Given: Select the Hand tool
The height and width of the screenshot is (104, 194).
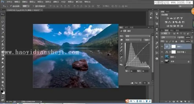Looking at the screenshot, I should 2,82.
